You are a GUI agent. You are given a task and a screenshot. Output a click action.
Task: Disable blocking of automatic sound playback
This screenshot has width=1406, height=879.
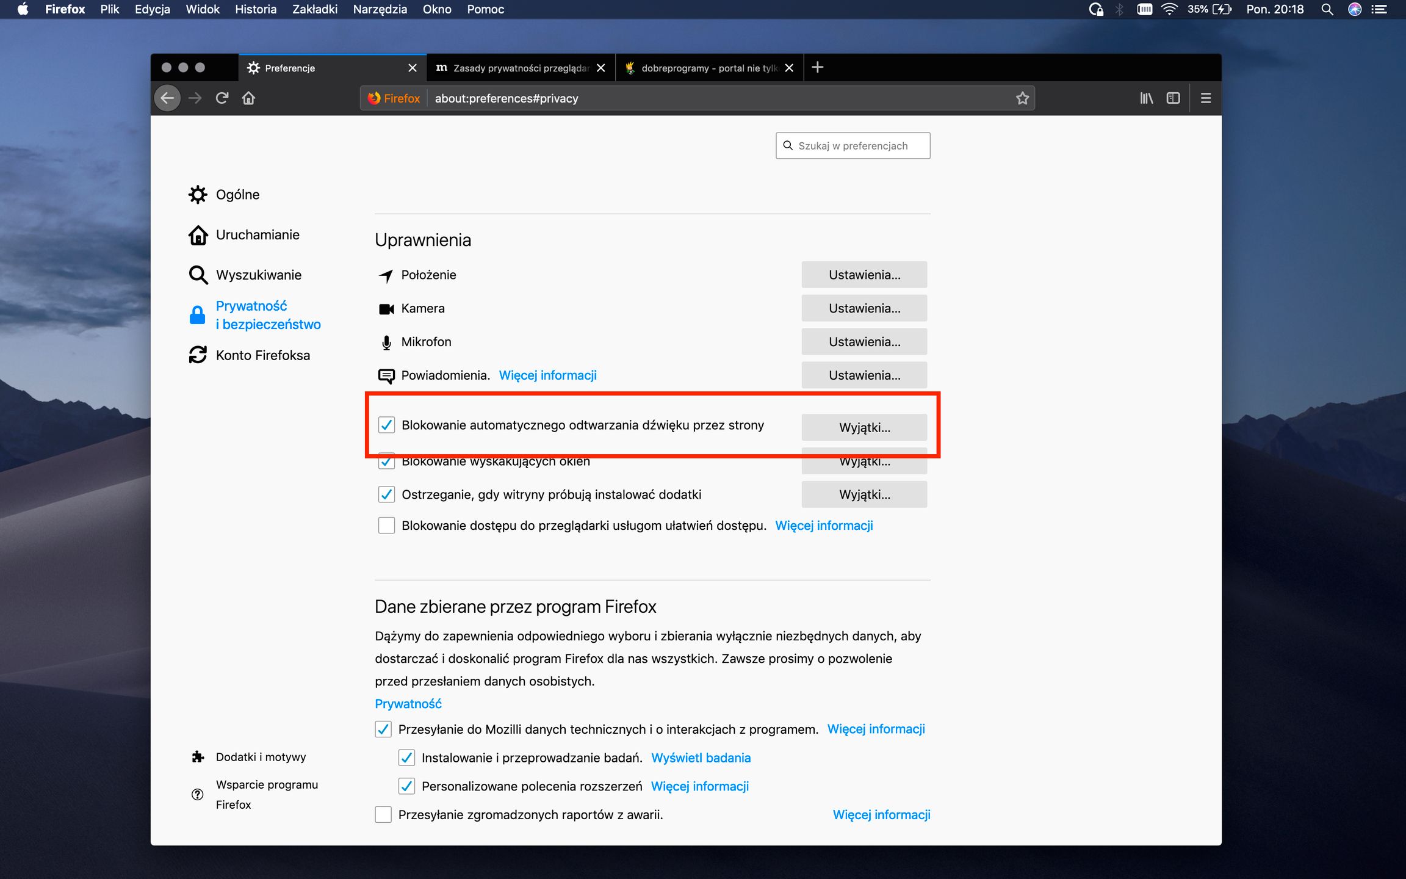tap(387, 425)
